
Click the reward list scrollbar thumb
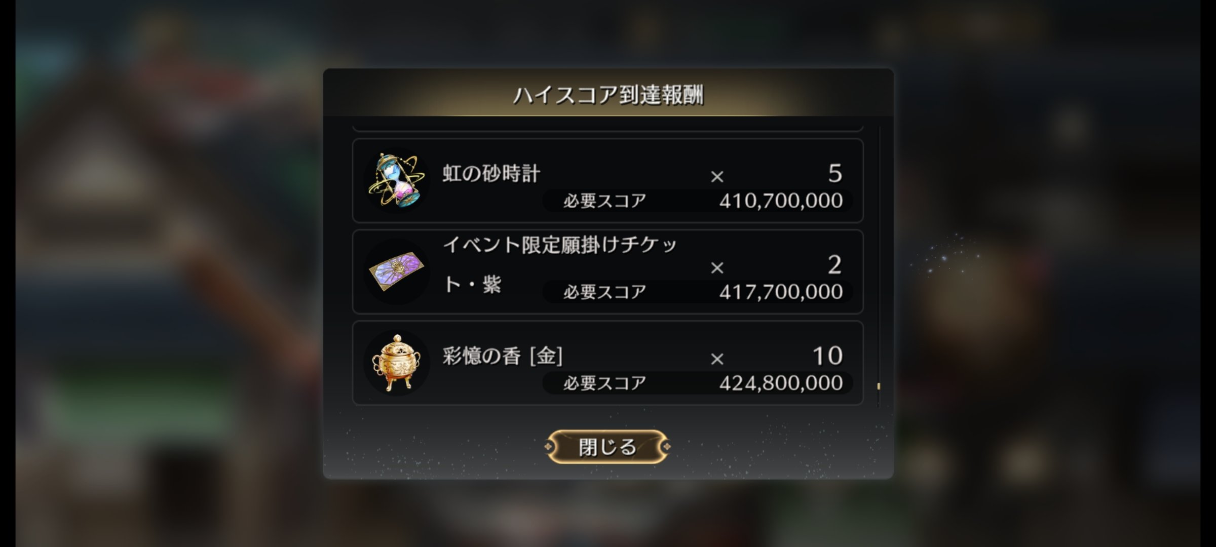(879, 386)
